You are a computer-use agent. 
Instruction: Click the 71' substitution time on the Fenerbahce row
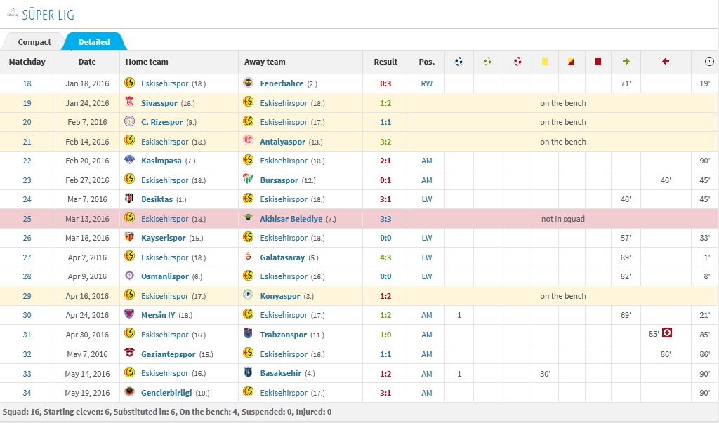[x=626, y=83]
